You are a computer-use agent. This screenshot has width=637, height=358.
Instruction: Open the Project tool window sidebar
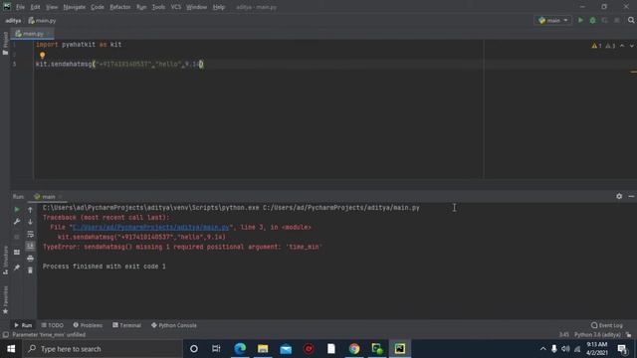pos(5,43)
